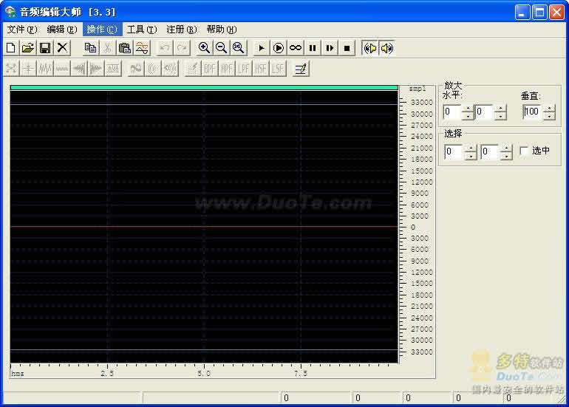Increase the 垂直 zoom value stepper
569x407 pixels.
549,108
